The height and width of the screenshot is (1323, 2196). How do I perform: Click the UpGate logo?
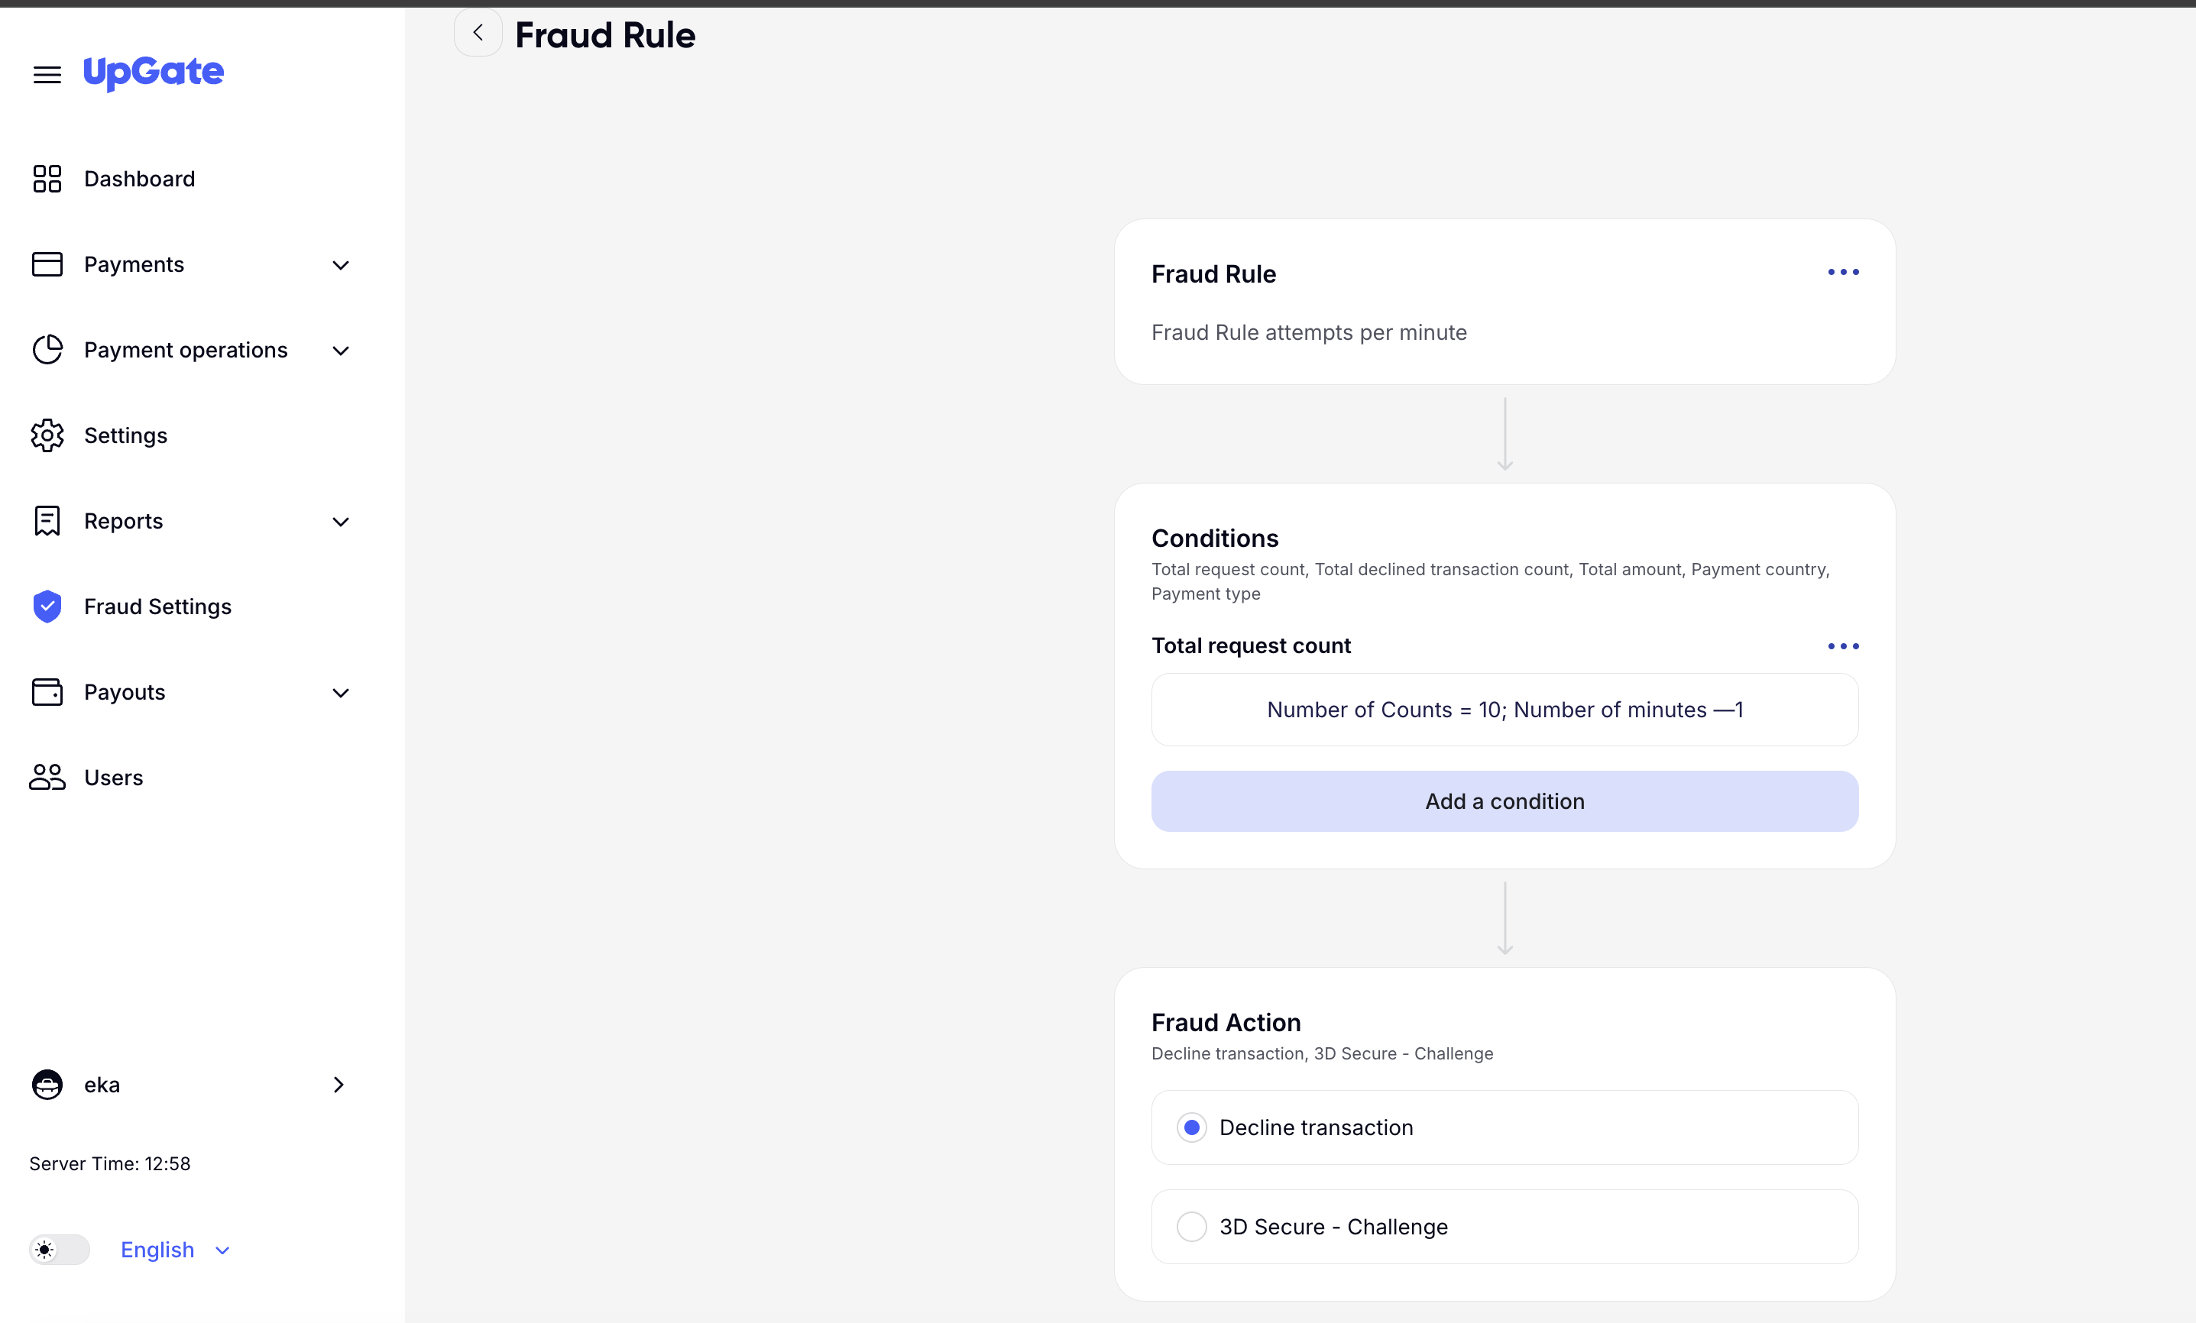[x=152, y=73]
